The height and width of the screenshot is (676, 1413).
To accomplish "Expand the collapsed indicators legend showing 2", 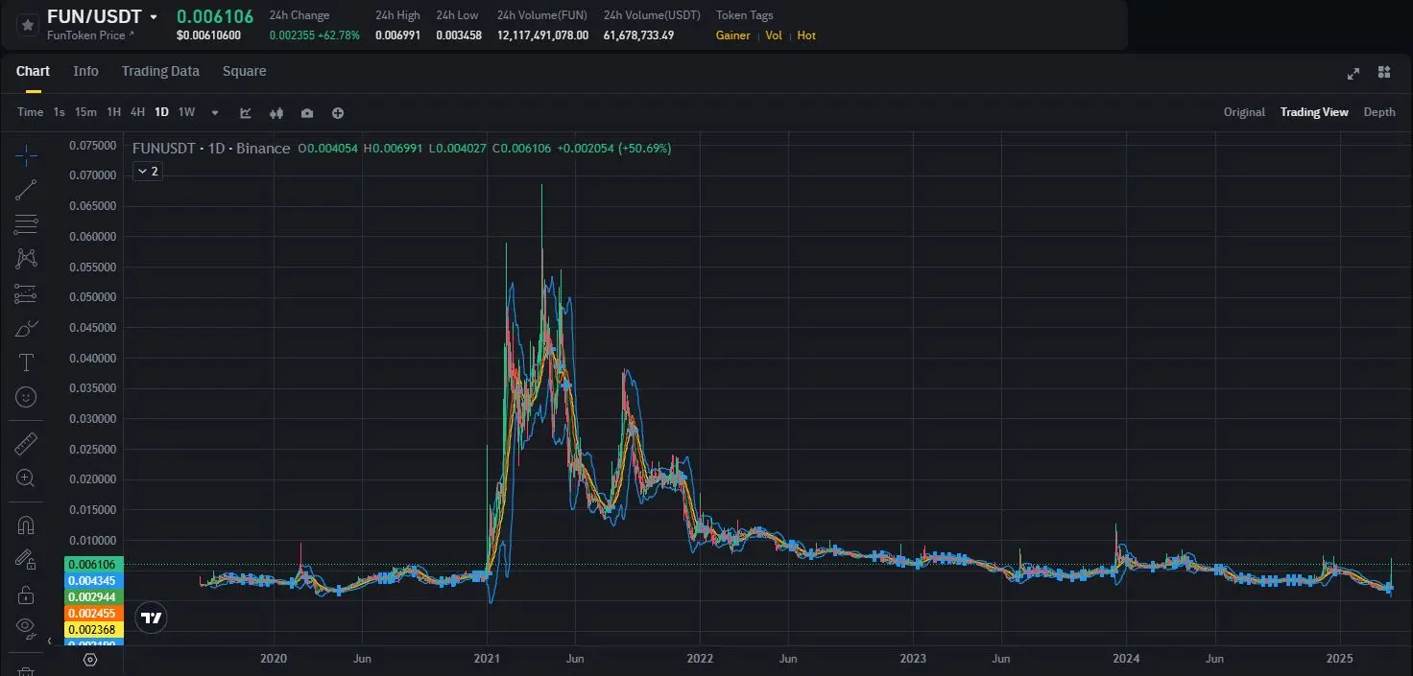I will [148, 171].
